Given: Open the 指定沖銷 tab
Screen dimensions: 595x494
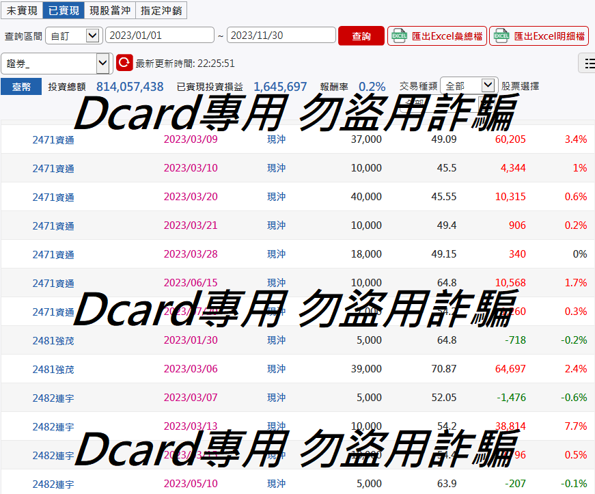Looking at the screenshot, I should pos(161,10).
